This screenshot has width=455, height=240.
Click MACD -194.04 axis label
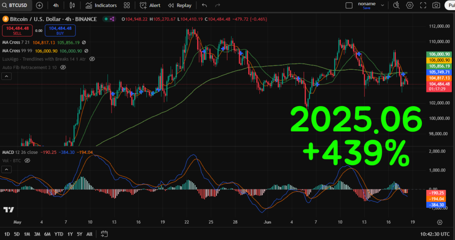click(436, 199)
